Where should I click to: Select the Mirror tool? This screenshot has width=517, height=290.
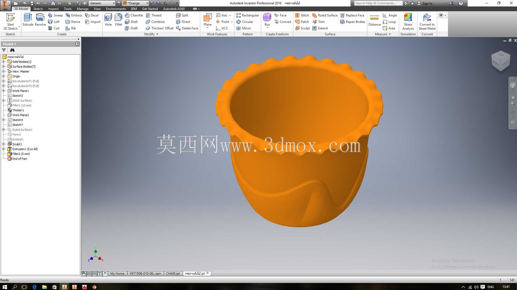(244, 28)
